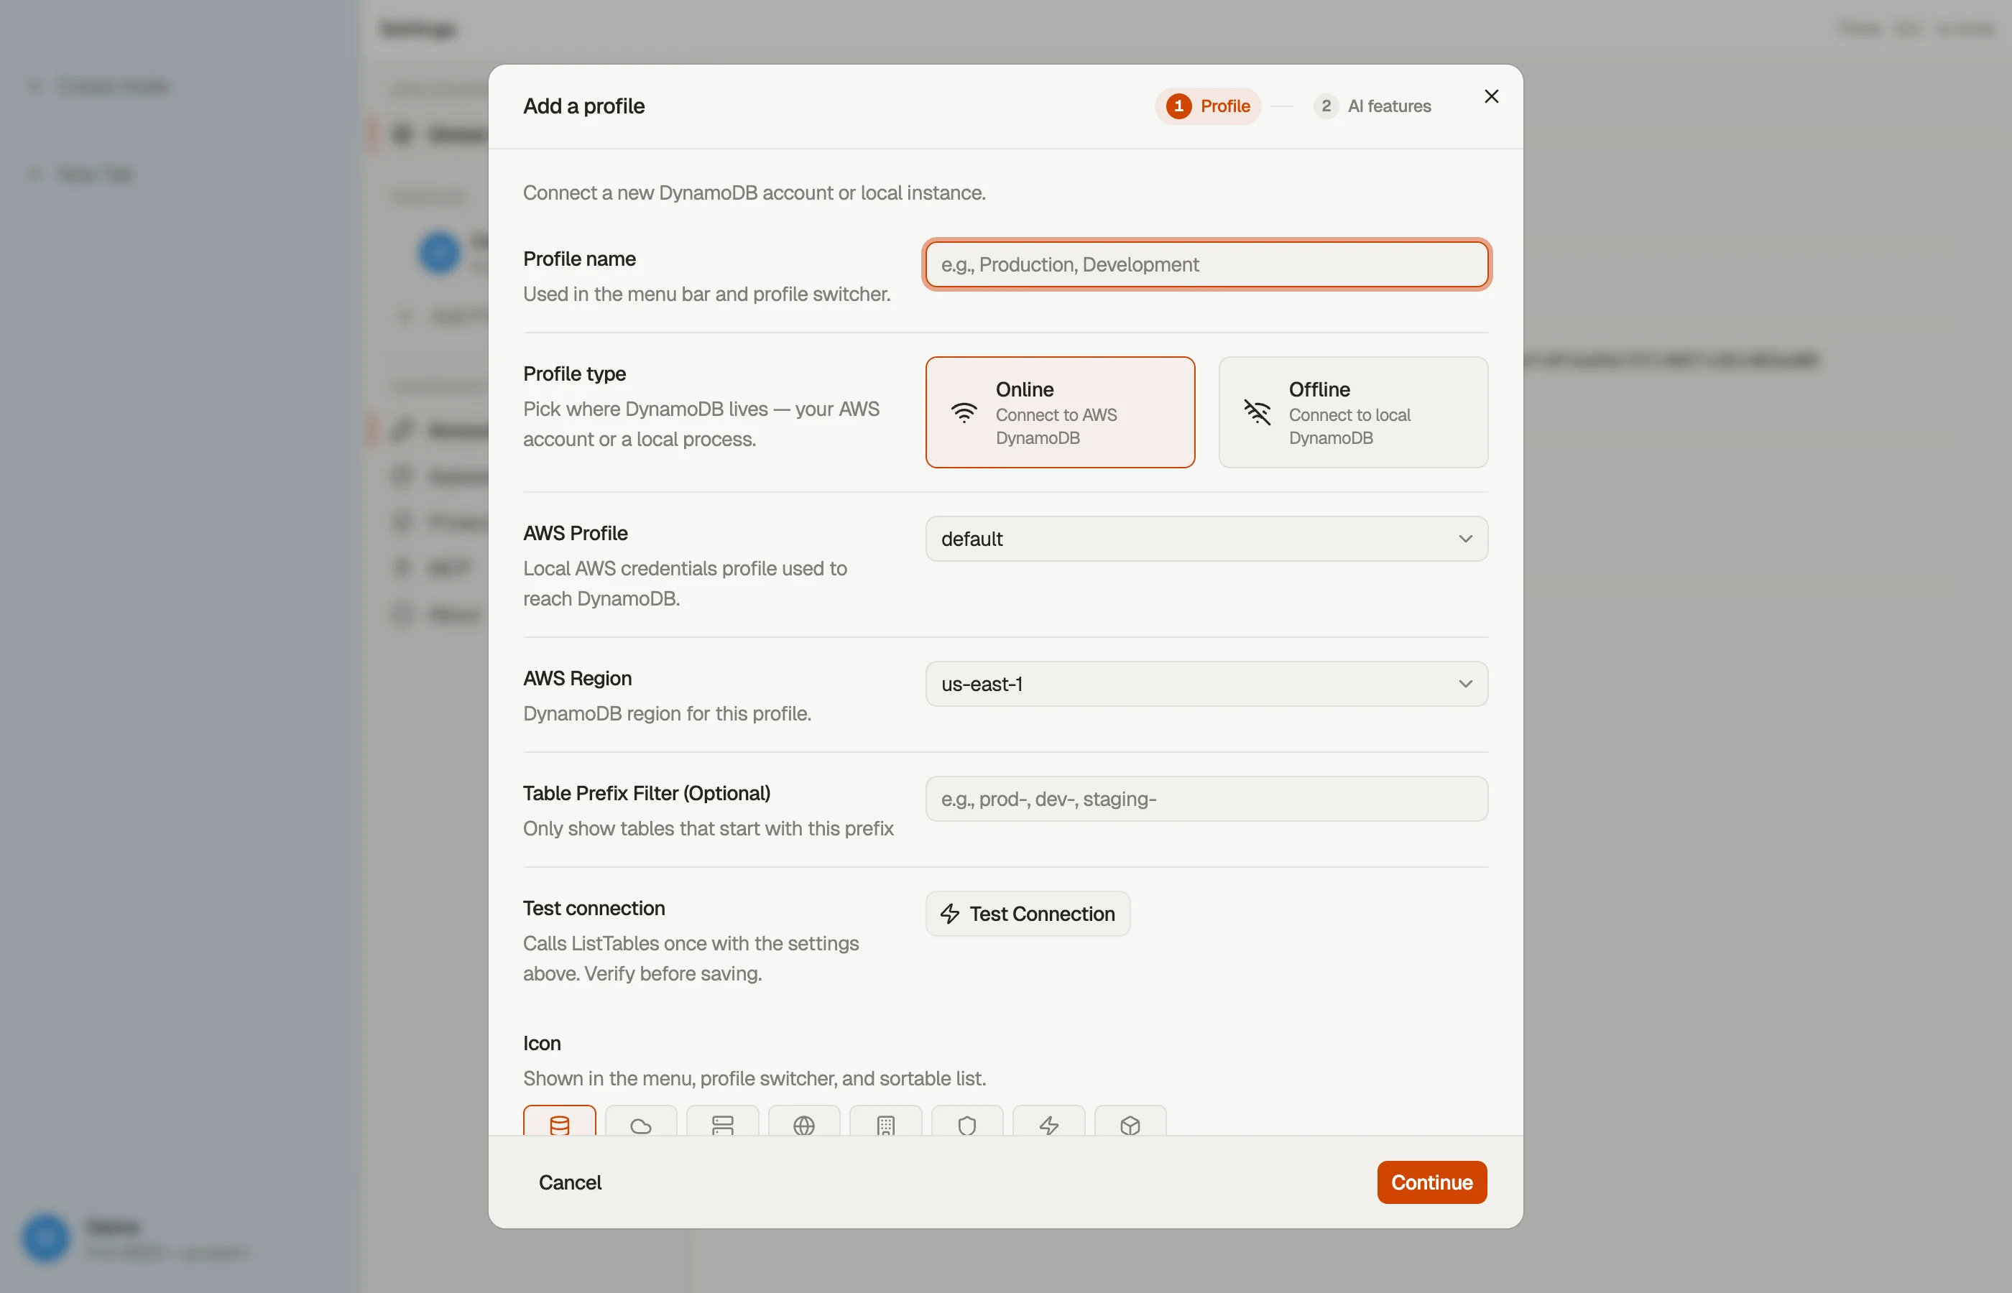The width and height of the screenshot is (2012, 1293).
Task: Click the Continue button
Action: (1431, 1182)
